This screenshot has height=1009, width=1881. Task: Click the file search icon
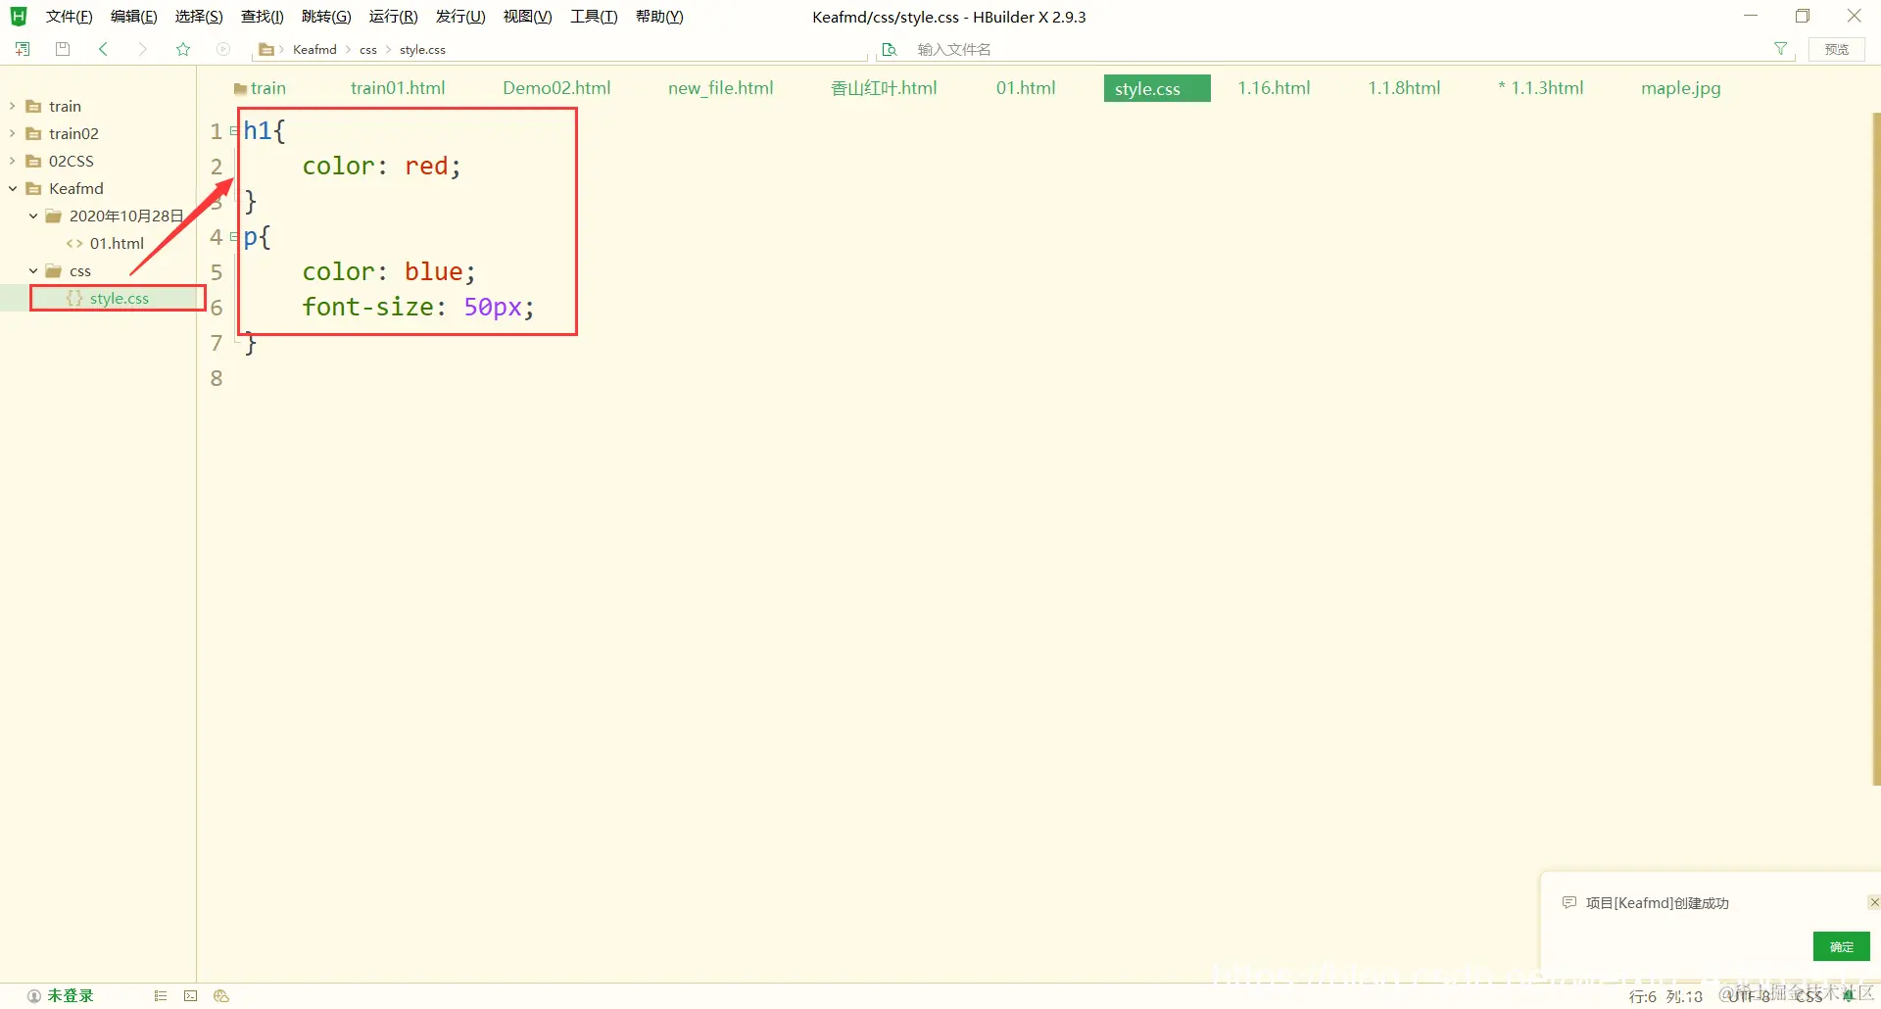[x=890, y=49]
